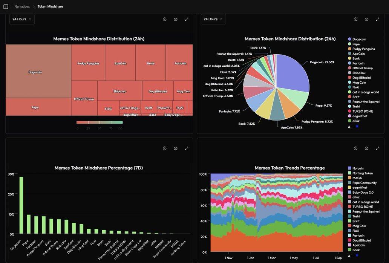The width and height of the screenshot is (389, 263).
Task: Toggle MAGA in trends chart legend
Action: 355,178
